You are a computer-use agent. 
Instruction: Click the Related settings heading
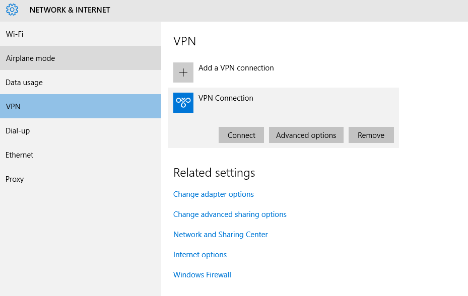click(x=214, y=173)
